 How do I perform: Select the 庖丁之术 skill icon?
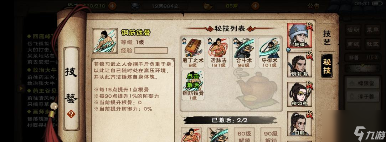(x=193, y=53)
